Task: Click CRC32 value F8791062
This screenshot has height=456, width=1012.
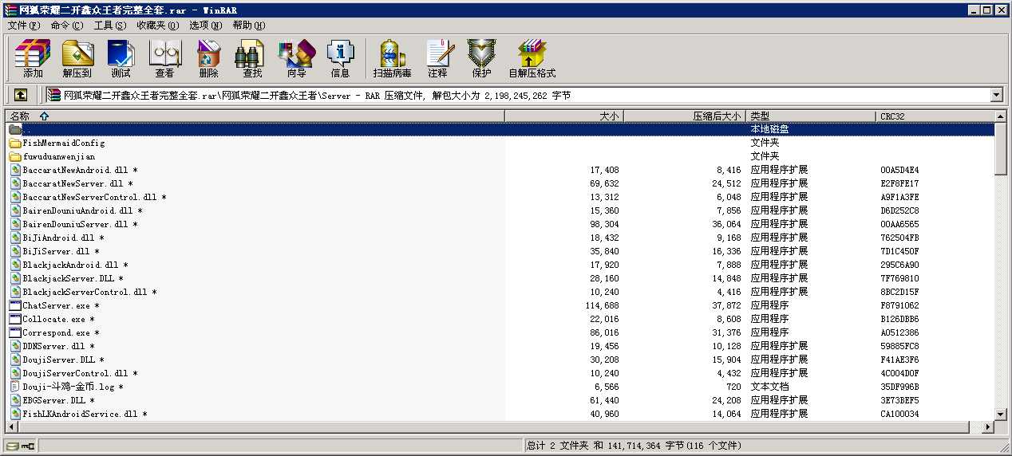Action: pos(899,305)
